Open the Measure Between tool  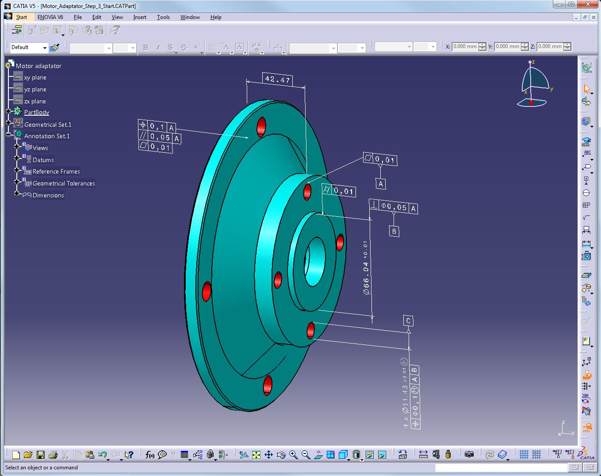(x=423, y=455)
